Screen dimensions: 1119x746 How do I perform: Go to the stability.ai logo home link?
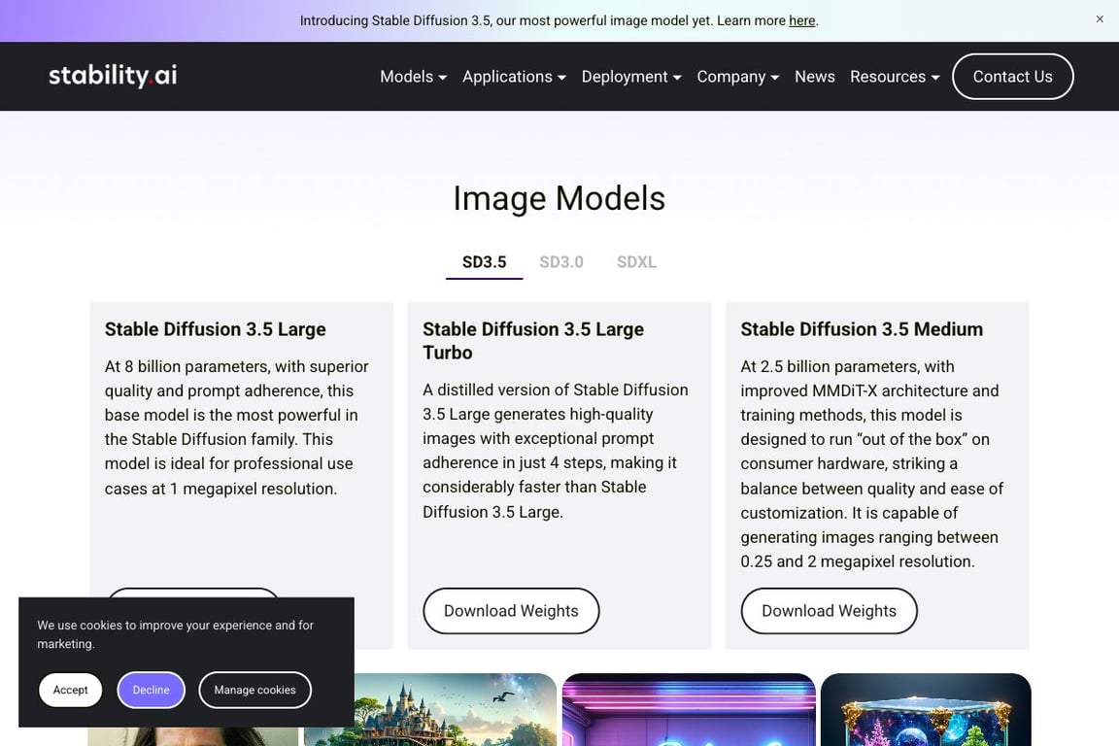pyautogui.click(x=113, y=76)
